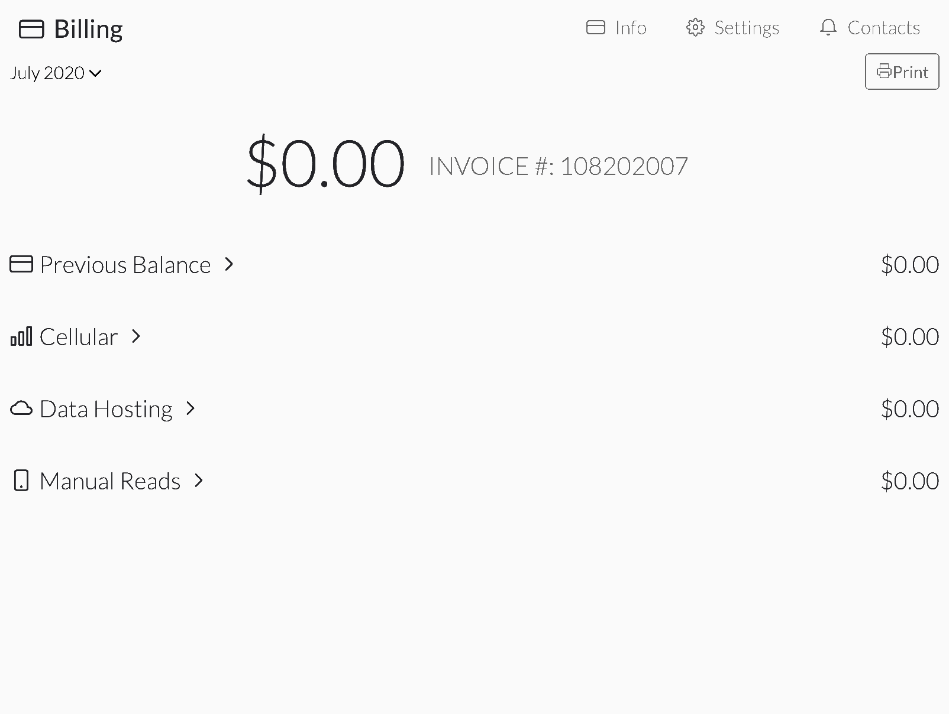
Task: Switch to the Contacts section
Action: coord(885,27)
